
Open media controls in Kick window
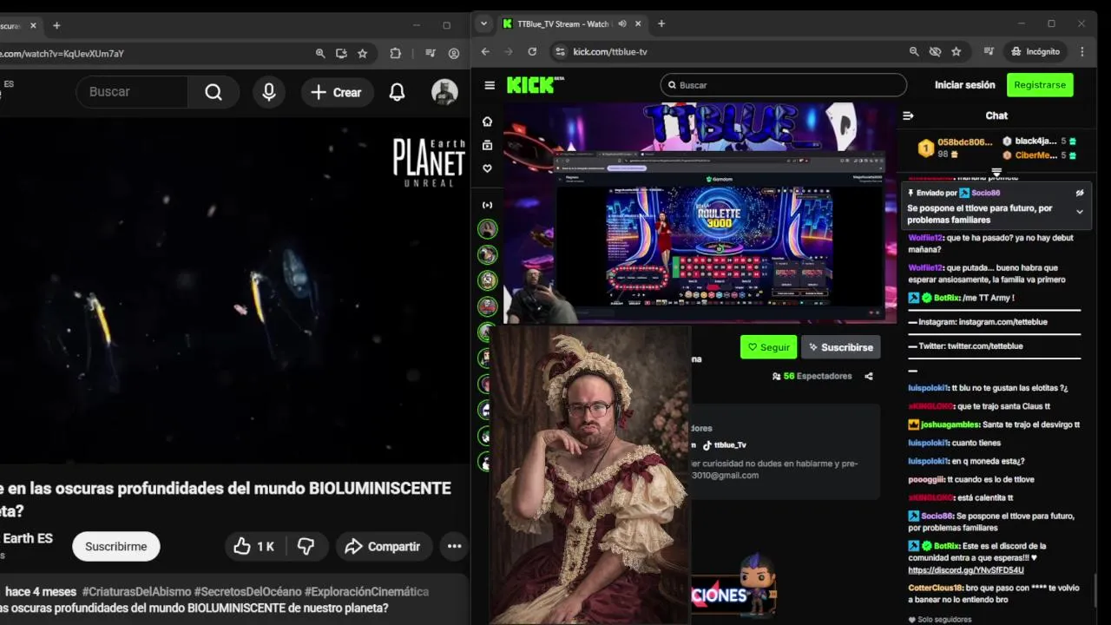coord(989,52)
